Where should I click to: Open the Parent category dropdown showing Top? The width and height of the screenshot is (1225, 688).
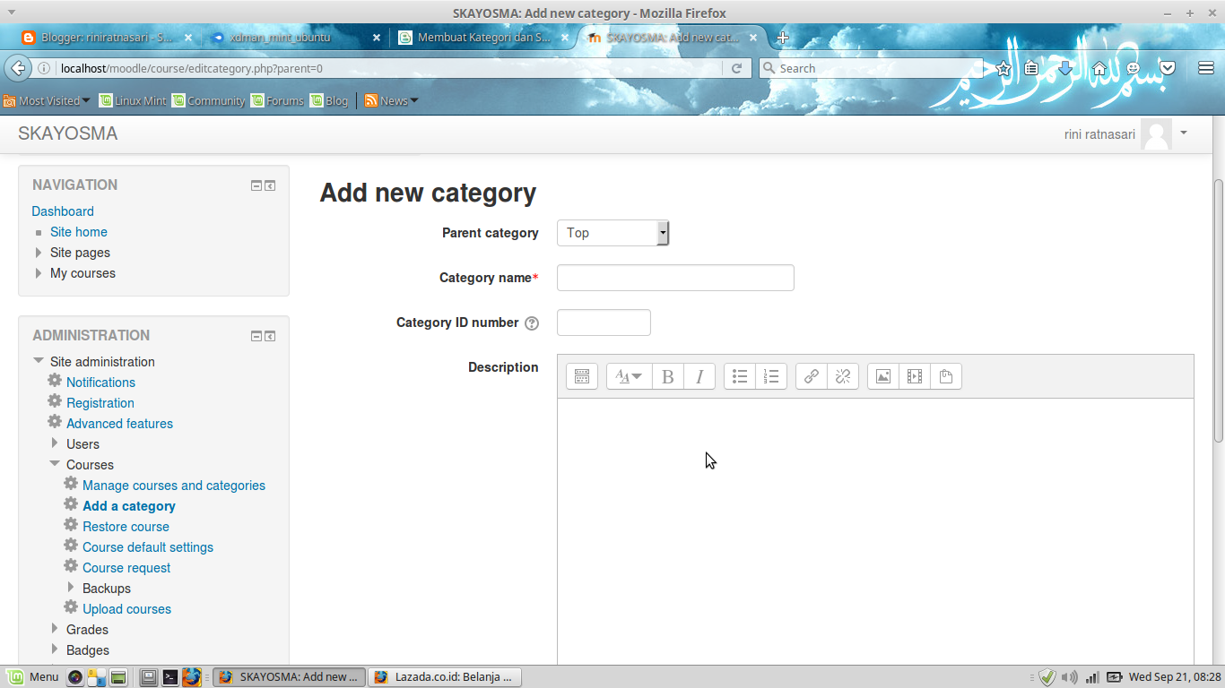click(x=612, y=233)
